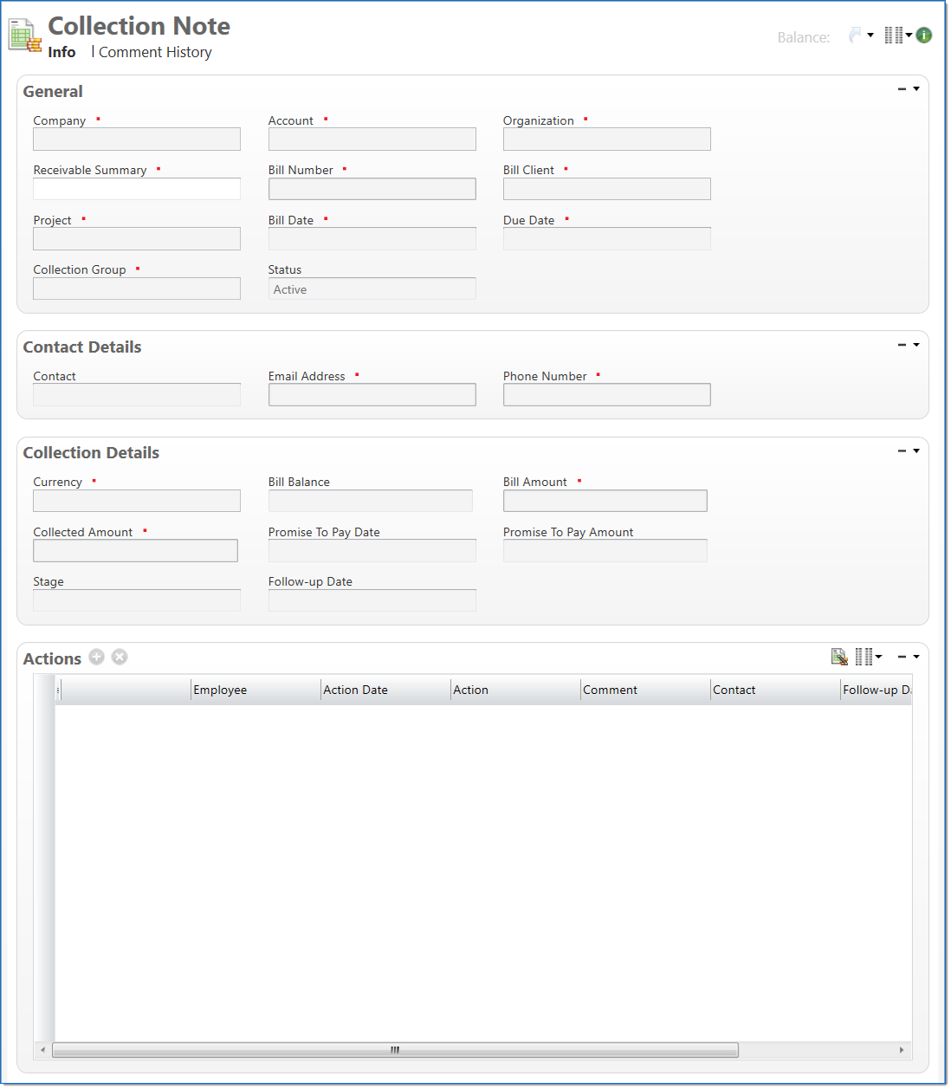
Task: Add a new action row with plus icon
Action: pyautogui.click(x=97, y=658)
